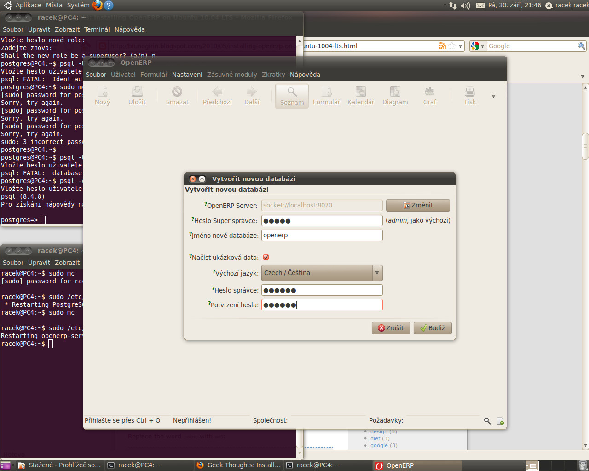Click the RSS feed icon in Firefox address bar
589x471 pixels.
coord(443,46)
